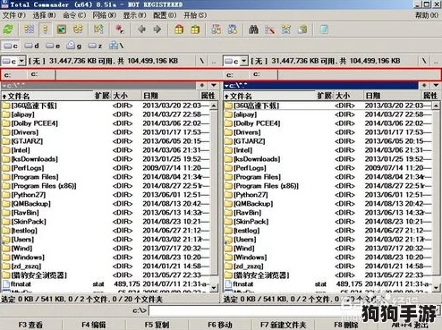Open the 开始 menu
The image size is (442, 330).
coord(195,15)
